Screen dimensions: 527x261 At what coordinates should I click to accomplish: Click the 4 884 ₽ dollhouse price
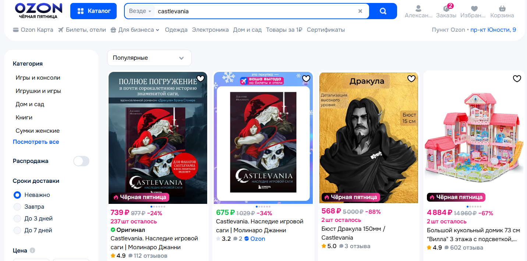pyautogui.click(x=439, y=212)
